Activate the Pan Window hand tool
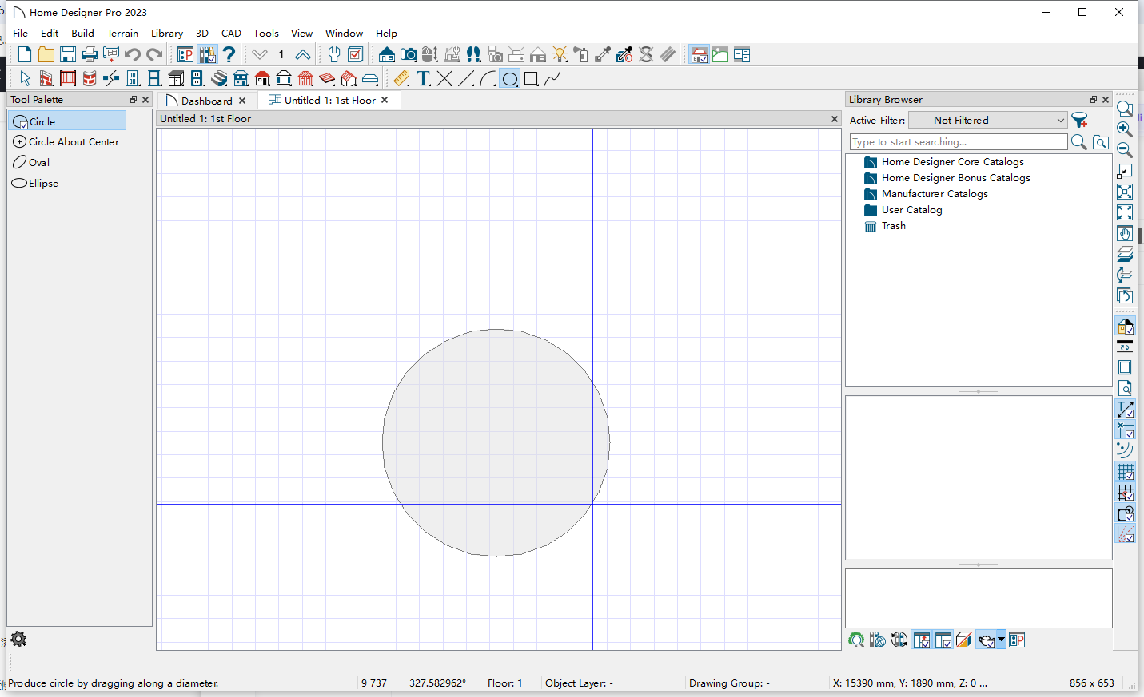This screenshot has height=697, width=1144. (x=1125, y=233)
